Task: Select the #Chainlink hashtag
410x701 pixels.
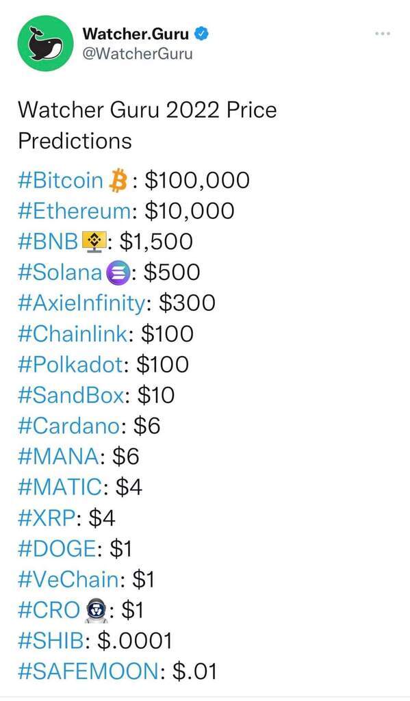Action: [x=73, y=334]
